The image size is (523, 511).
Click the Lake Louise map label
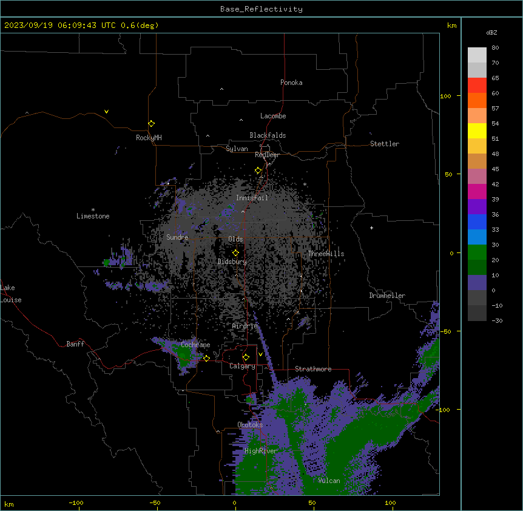(11, 294)
